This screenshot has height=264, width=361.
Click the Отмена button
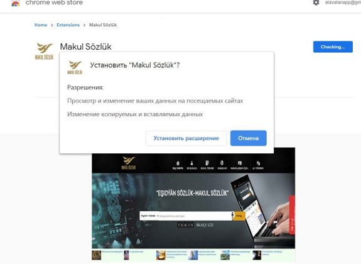[x=249, y=138]
